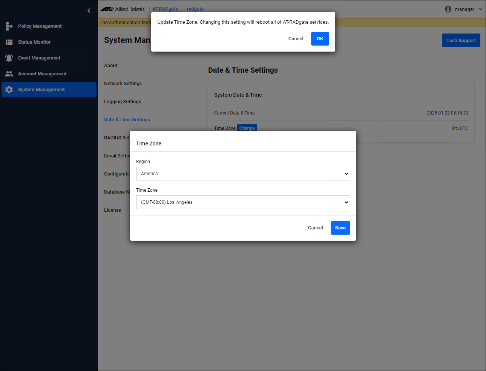Screen dimensions: 486x371
Task: Click the Status Monitor list icon
Action: tap(9, 42)
